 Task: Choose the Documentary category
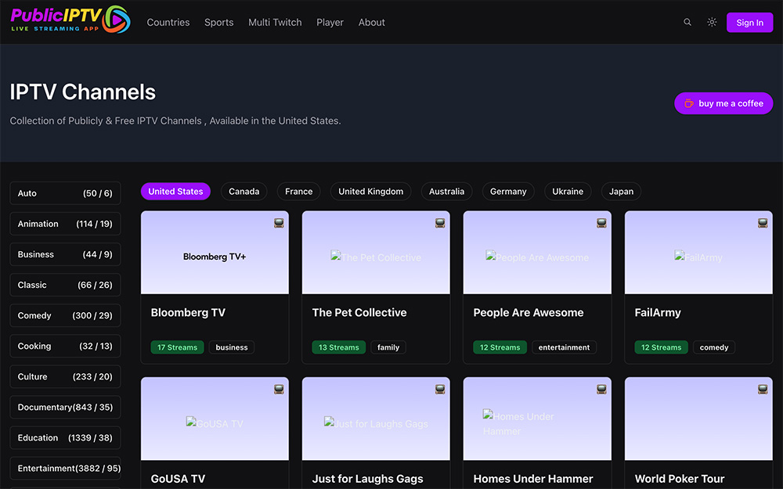66,407
